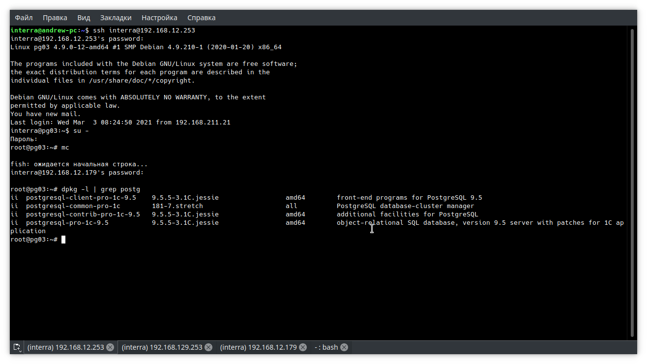647x364 pixels.
Task: Switch to the (interra) 192.168.12.179 tab
Action: (x=259, y=347)
